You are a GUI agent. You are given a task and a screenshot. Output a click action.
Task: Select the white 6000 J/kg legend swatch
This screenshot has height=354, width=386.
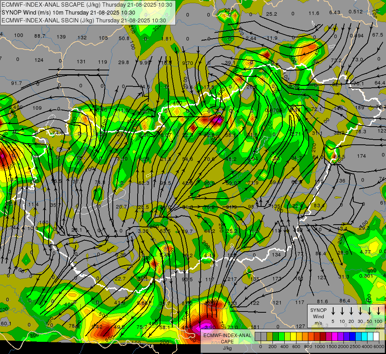coord(376,336)
